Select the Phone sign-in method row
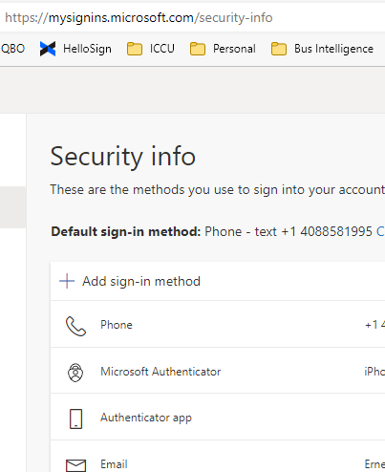This screenshot has width=385, height=472. coord(218,324)
